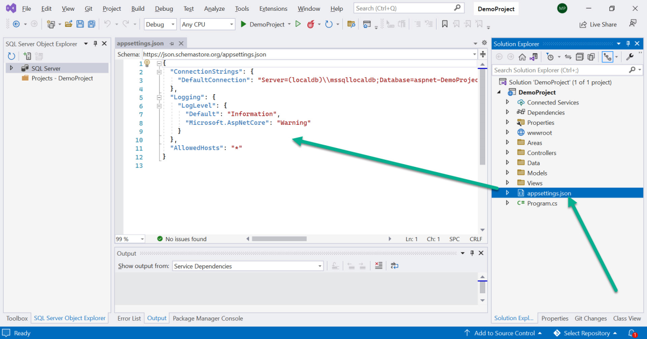The image size is (647, 339).
Task: Click the blue Restart circular arrow icon
Action: coord(328,24)
